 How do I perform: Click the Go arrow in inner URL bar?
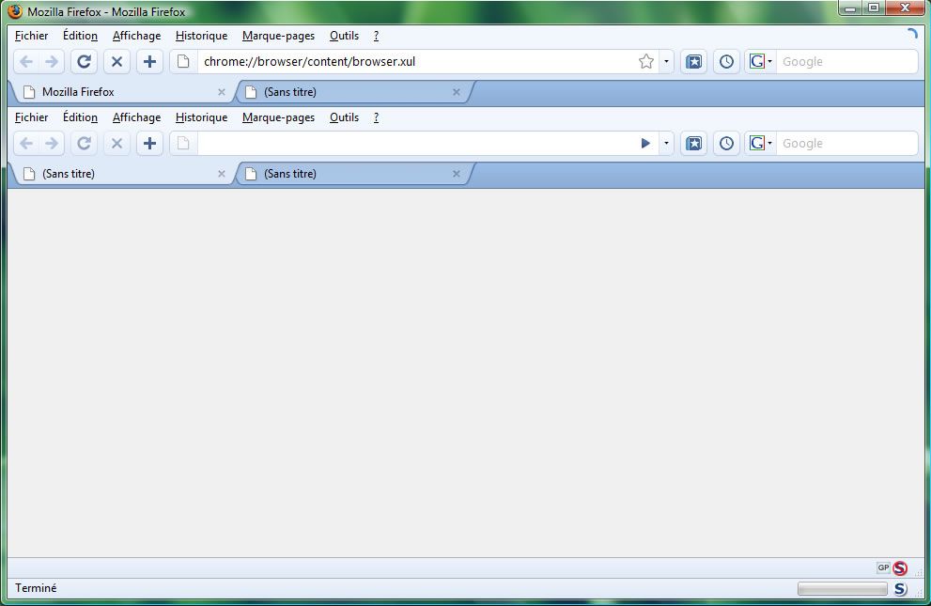coord(645,144)
